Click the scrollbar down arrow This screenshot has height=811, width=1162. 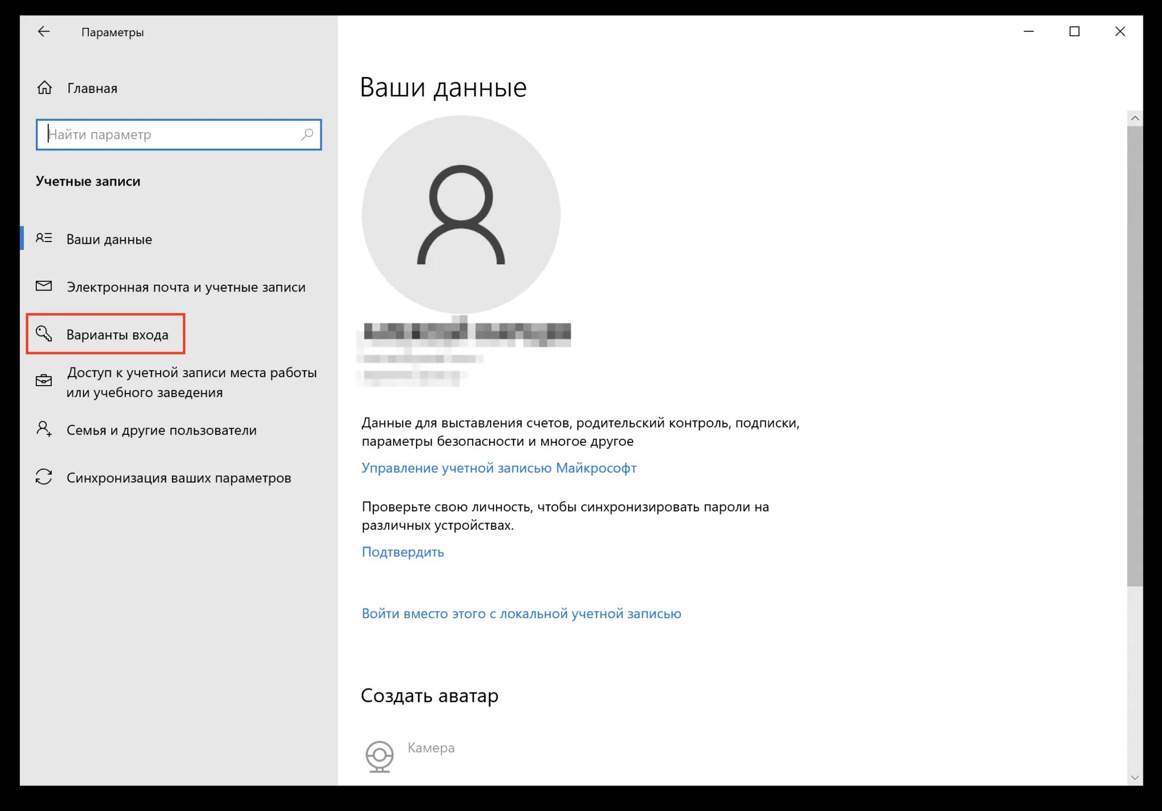point(1134,778)
